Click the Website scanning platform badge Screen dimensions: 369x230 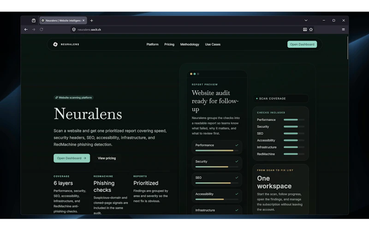73,98
